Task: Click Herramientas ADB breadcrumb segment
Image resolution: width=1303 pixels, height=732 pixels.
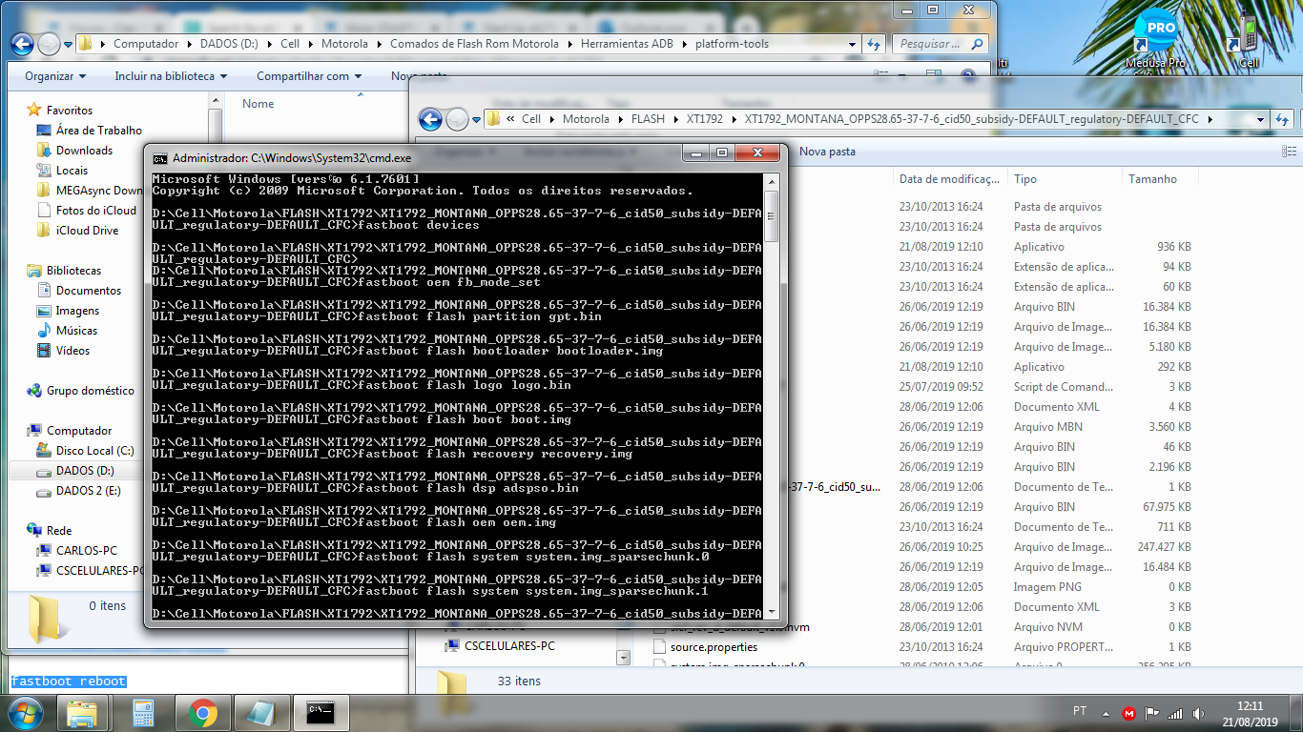Action: click(627, 44)
